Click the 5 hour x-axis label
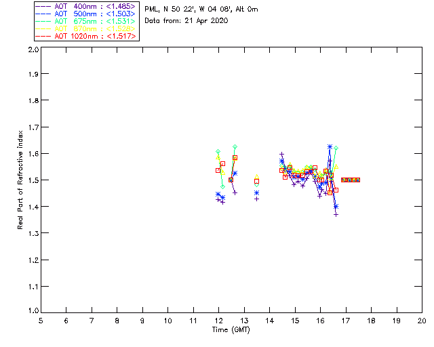This screenshot has height=347, width=434. pyautogui.click(x=41, y=321)
